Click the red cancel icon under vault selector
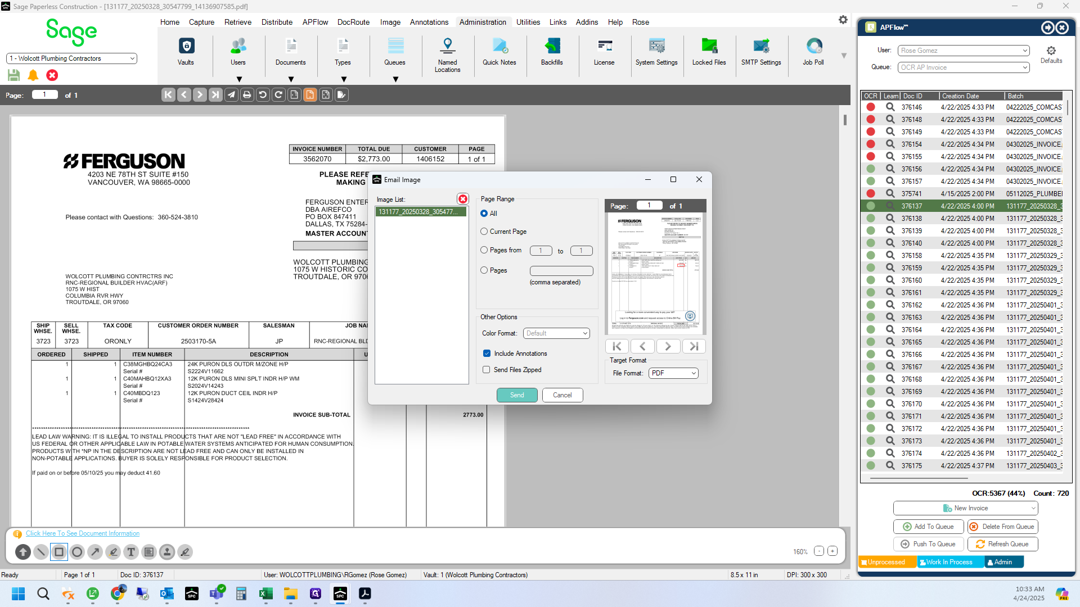Viewport: 1080px width, 607px height. 52,75
